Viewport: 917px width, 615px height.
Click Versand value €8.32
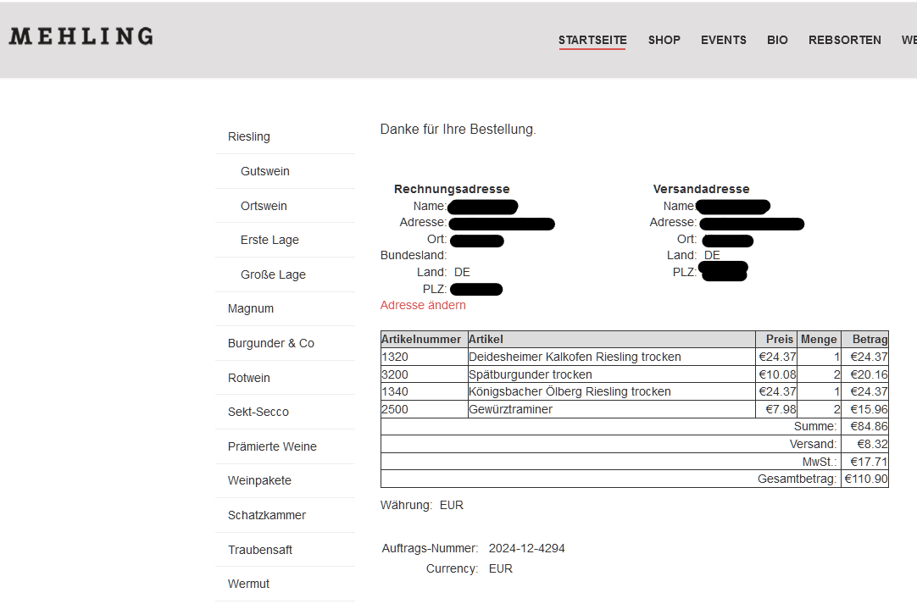click(x=873, y=444)
